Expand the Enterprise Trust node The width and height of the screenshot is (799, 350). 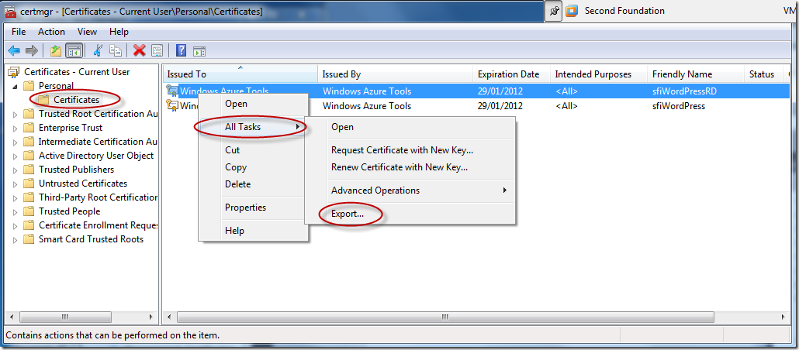tap(16, 129)
